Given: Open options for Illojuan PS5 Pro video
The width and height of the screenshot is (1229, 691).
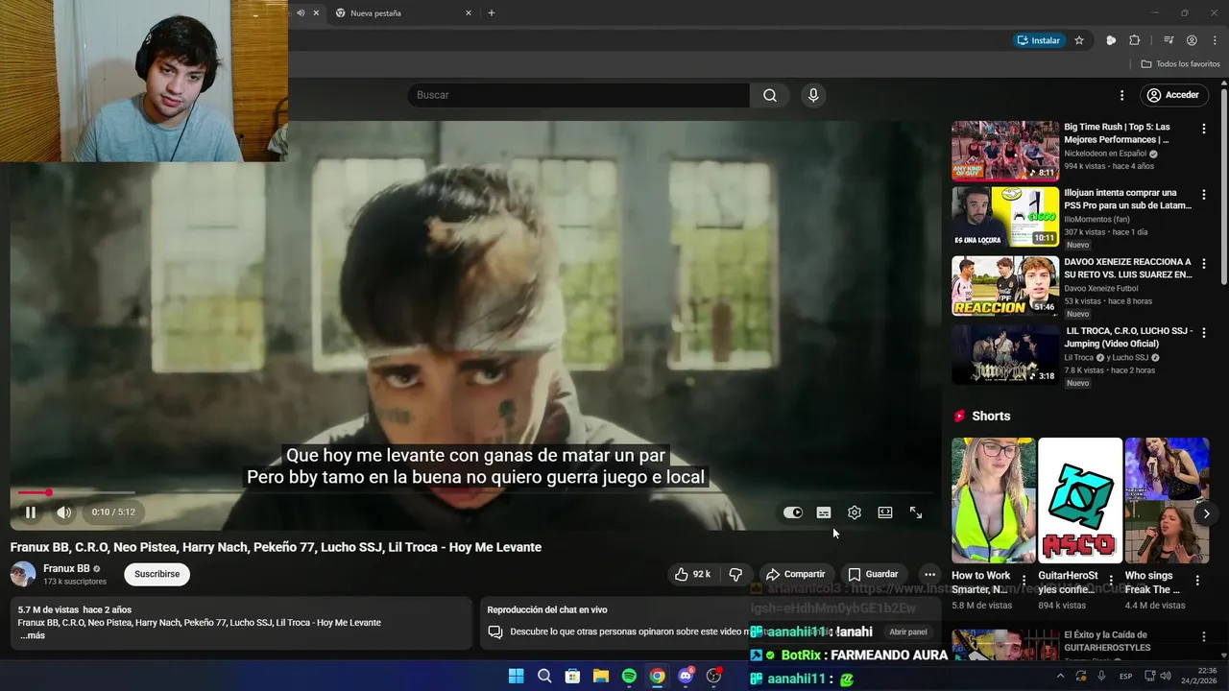Looking at the screenshot, I should tap(1203, 194).
